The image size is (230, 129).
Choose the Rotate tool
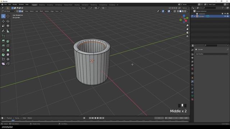point(8,21)
